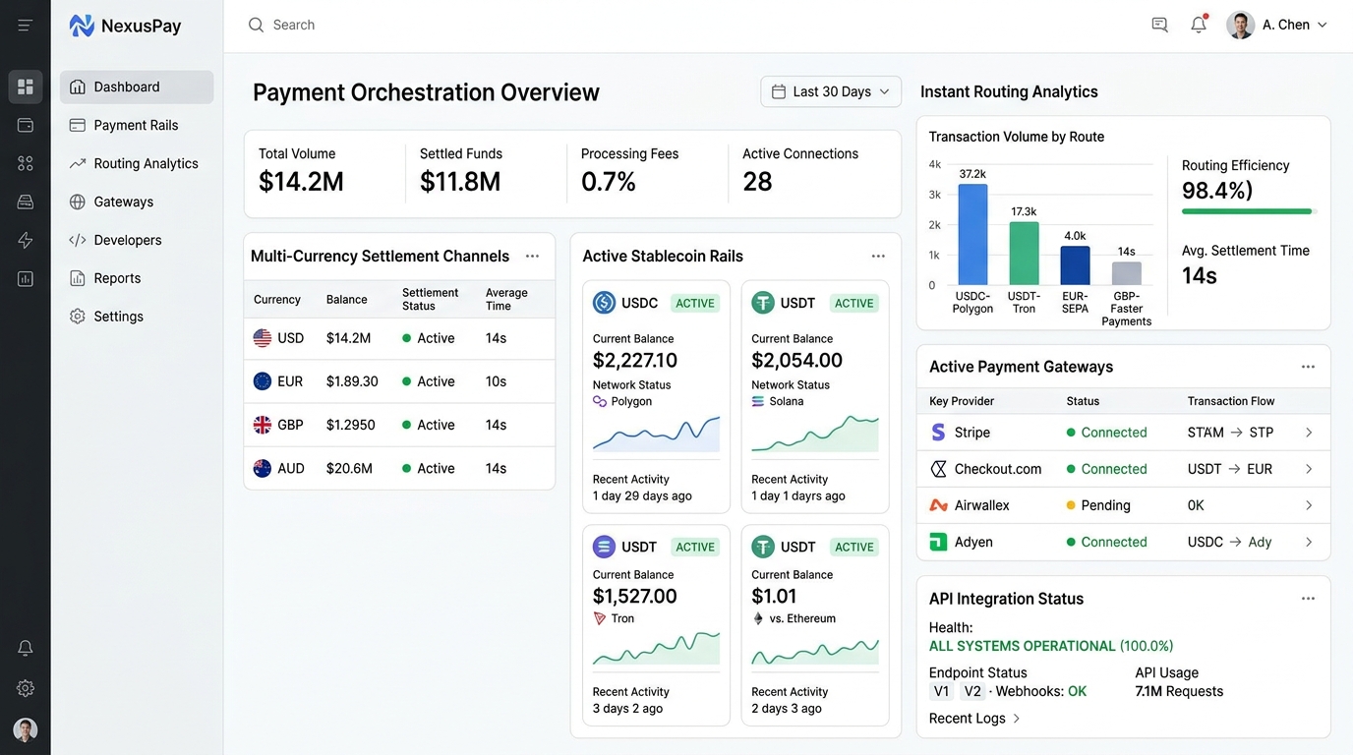Open the Last 30 Days date dropdown
This screenshot has width=1353, height=755.
[831, 91]
